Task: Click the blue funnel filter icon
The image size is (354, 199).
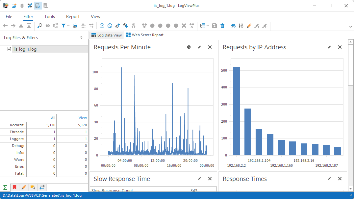Action: click(63, 26)
